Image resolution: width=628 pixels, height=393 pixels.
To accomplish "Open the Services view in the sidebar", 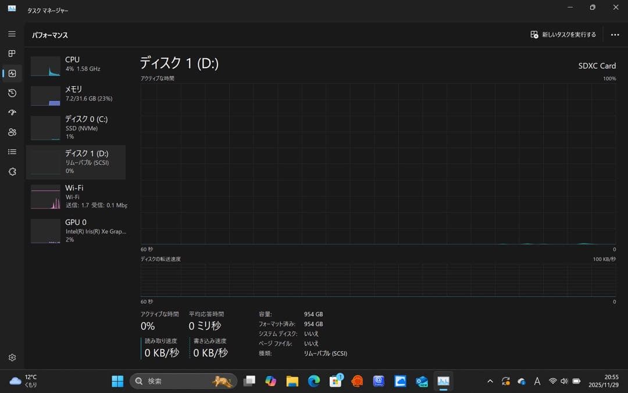I will pyautogui.click(x=11, y=171).
